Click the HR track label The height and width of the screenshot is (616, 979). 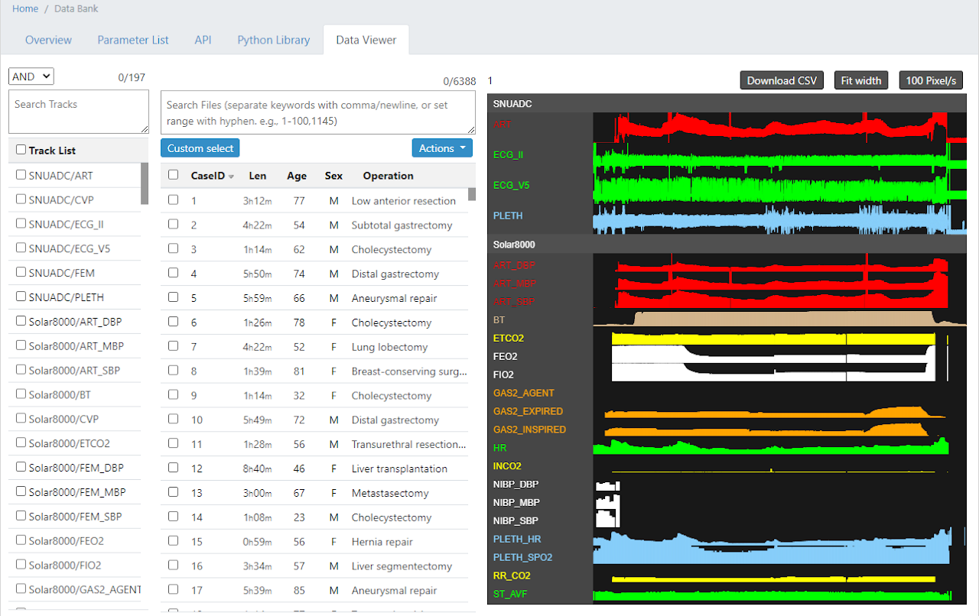pyautogui.click(x=500, y=448)
